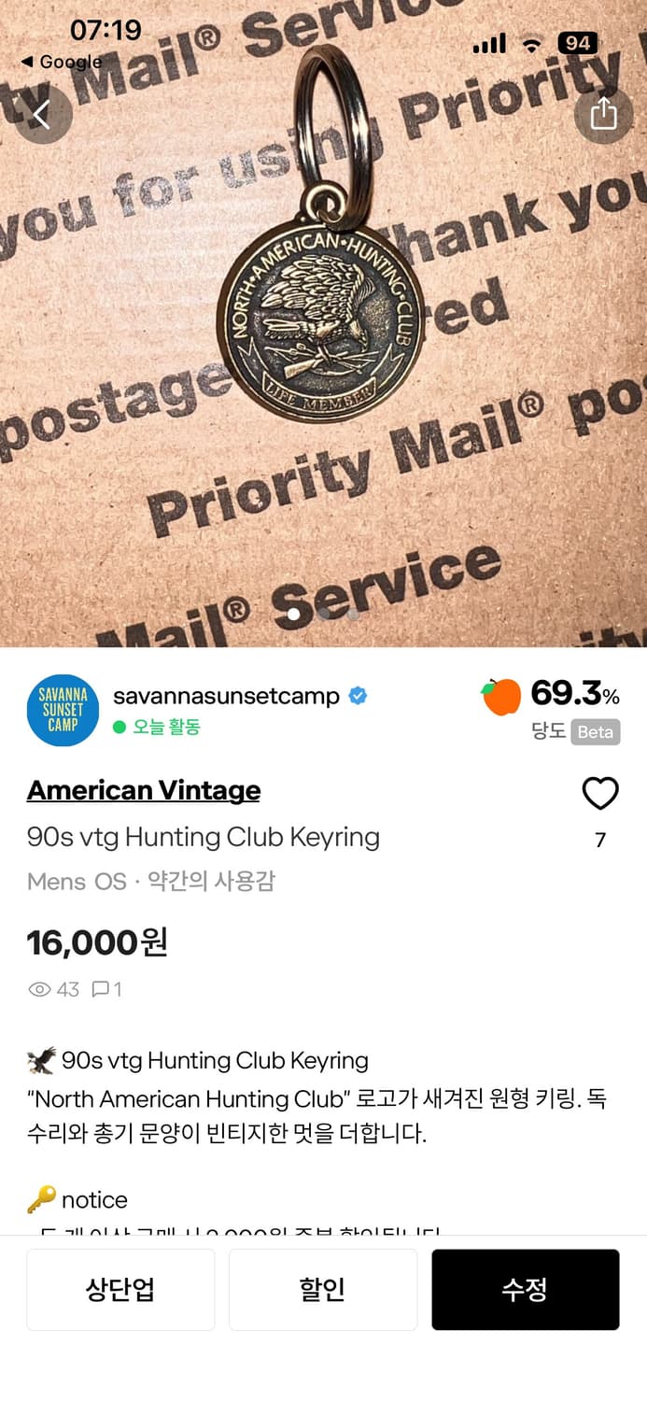
Task: Tap the Beta badge next to 당도
Action: click(596, 732)
